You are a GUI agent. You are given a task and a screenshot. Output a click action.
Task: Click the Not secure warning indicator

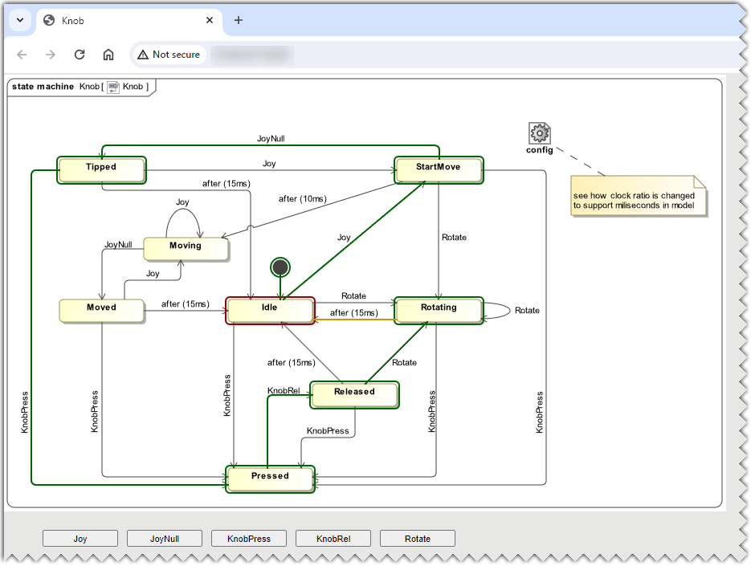[x=169, y=55]
